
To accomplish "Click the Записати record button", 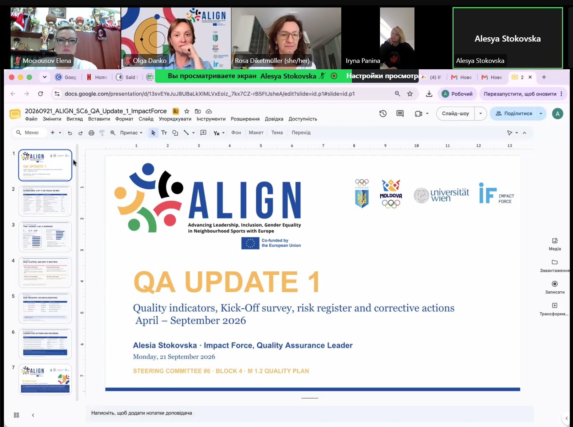I will [555, 287].
